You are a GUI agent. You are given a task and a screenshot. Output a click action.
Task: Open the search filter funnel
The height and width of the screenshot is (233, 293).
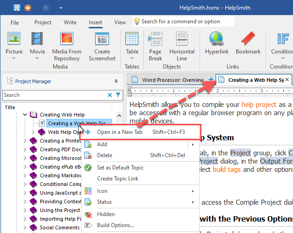click(x=118, y=95)
